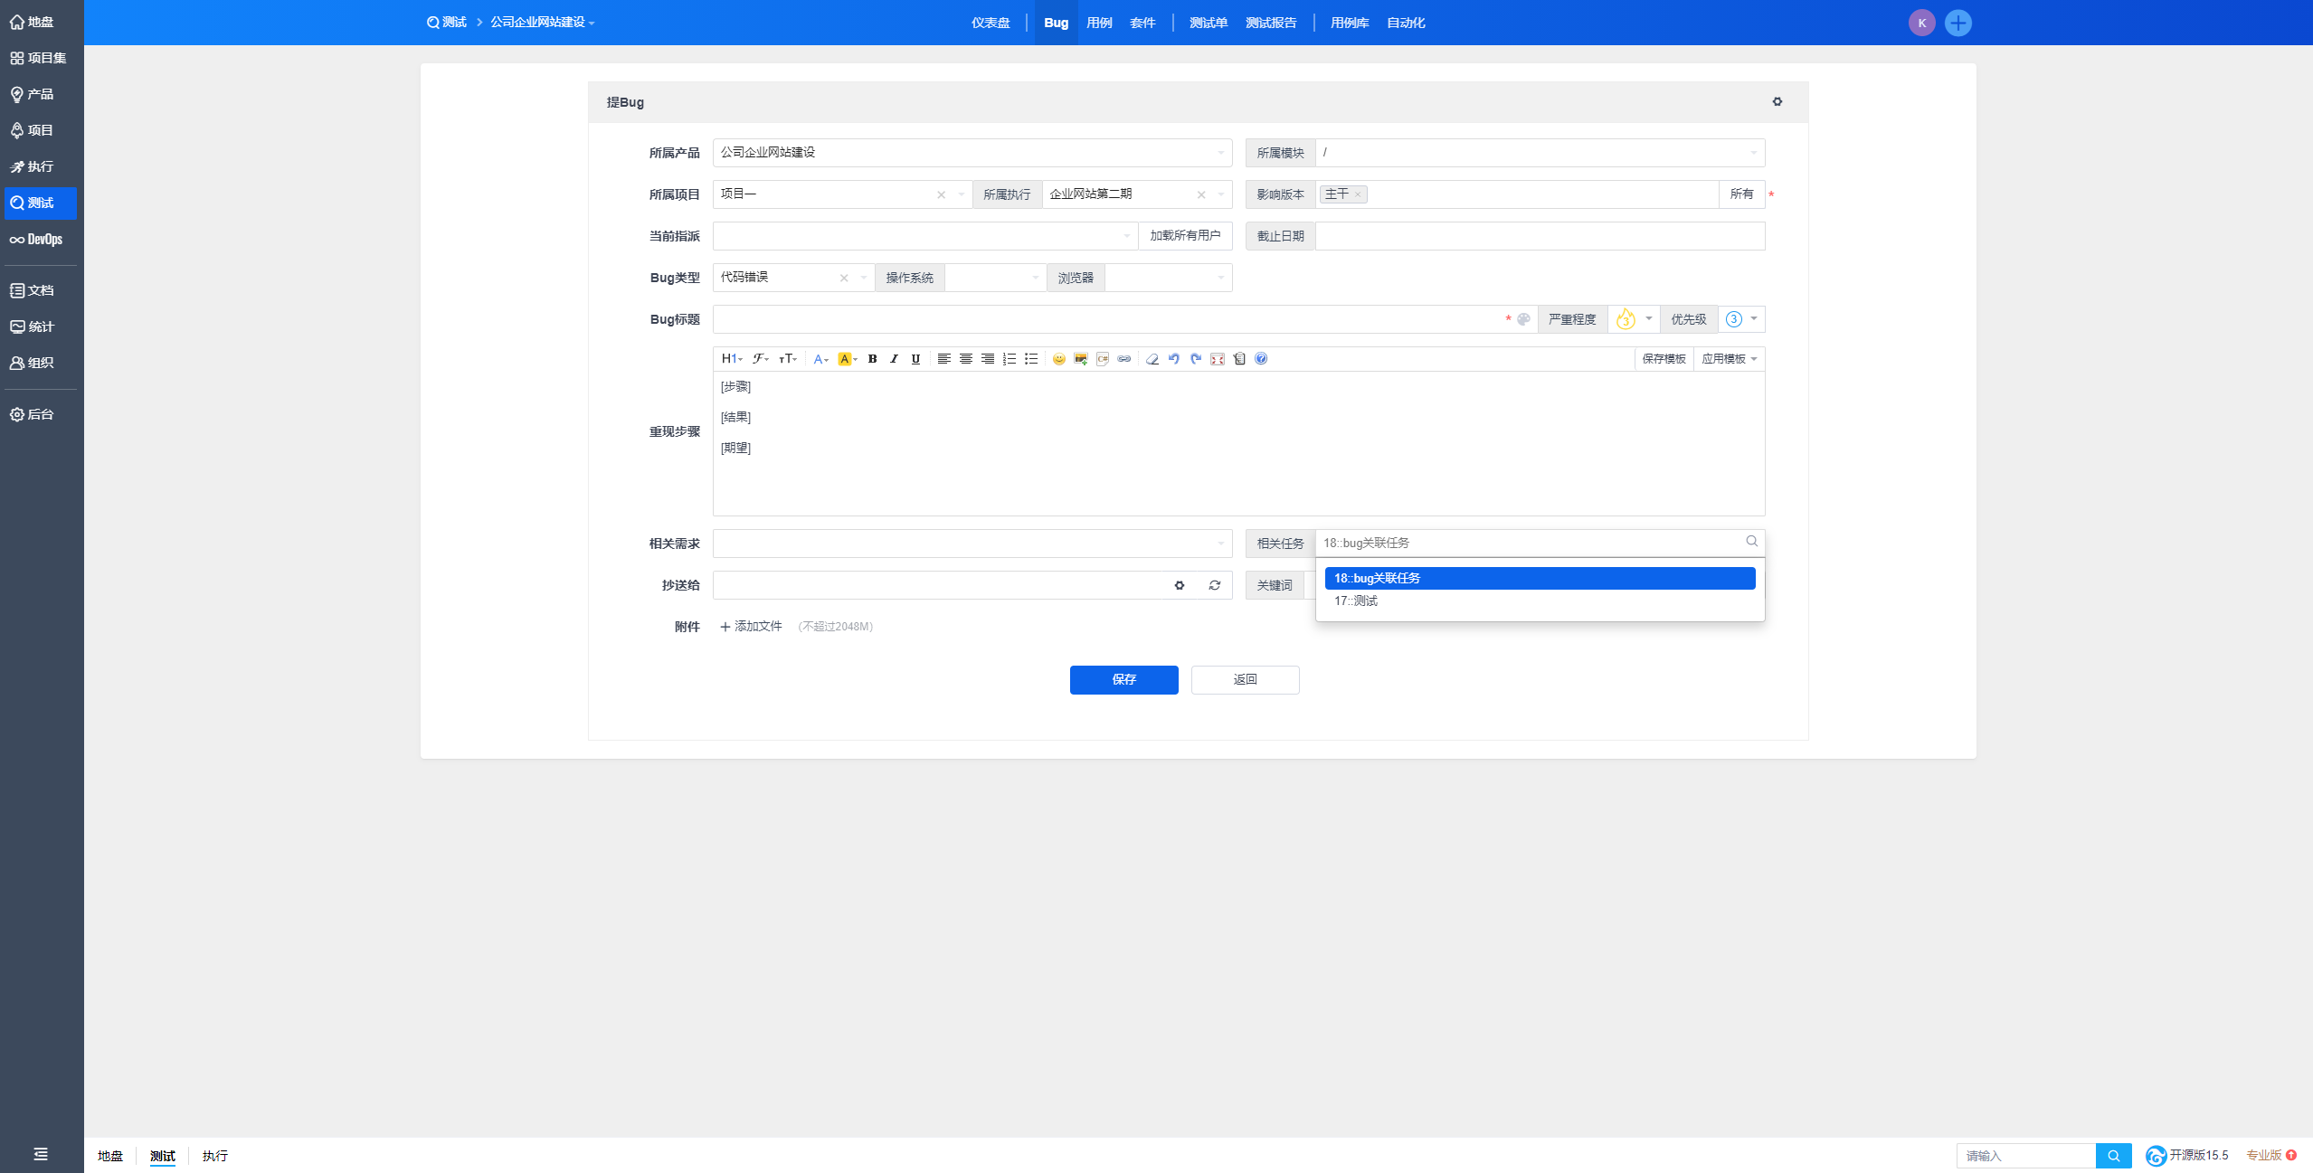Open the Bug title color picker
Screen dimensions: 2313x1173
point(1523,319)
